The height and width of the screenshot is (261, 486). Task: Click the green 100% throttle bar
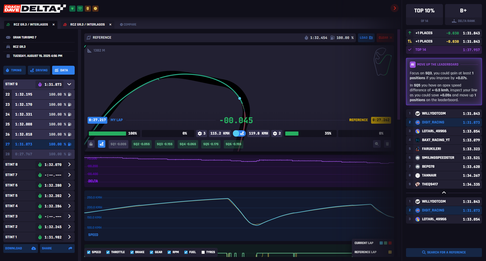(107, 134)
